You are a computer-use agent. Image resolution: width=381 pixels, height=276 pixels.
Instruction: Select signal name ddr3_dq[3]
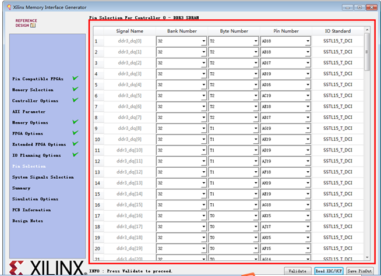130,74
